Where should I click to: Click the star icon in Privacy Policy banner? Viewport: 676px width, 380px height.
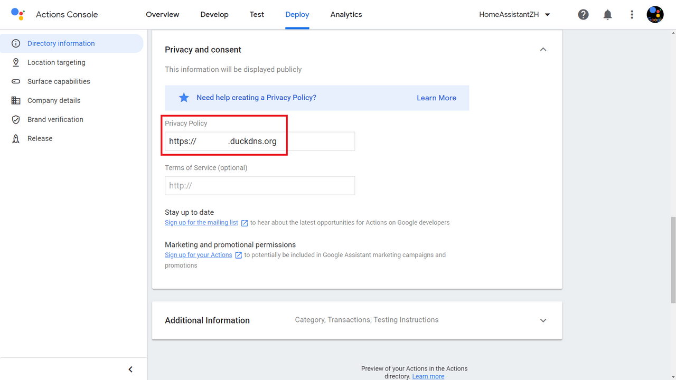pyautogui.click(x=184, y=98)
